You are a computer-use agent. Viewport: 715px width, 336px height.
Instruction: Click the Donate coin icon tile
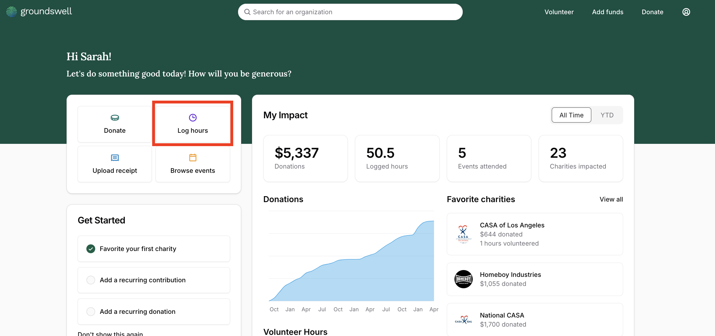pos(115,118)
